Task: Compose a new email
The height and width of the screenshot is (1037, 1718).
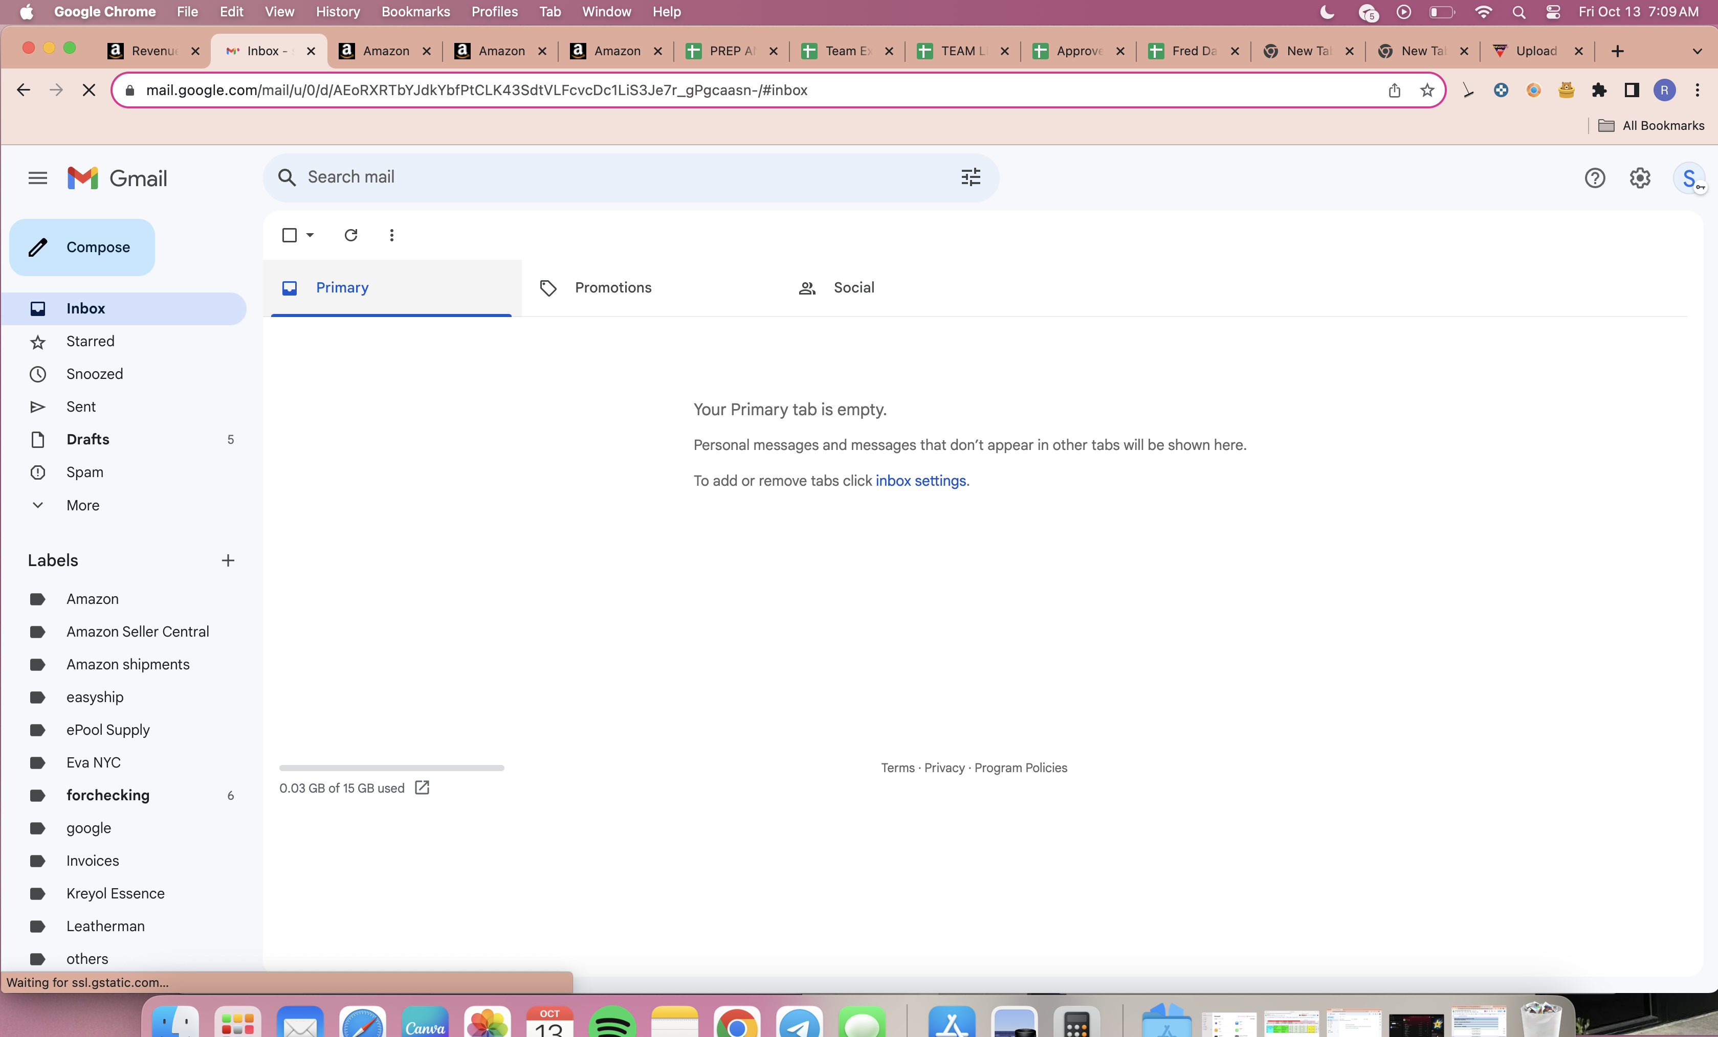Action: [82, 247]
